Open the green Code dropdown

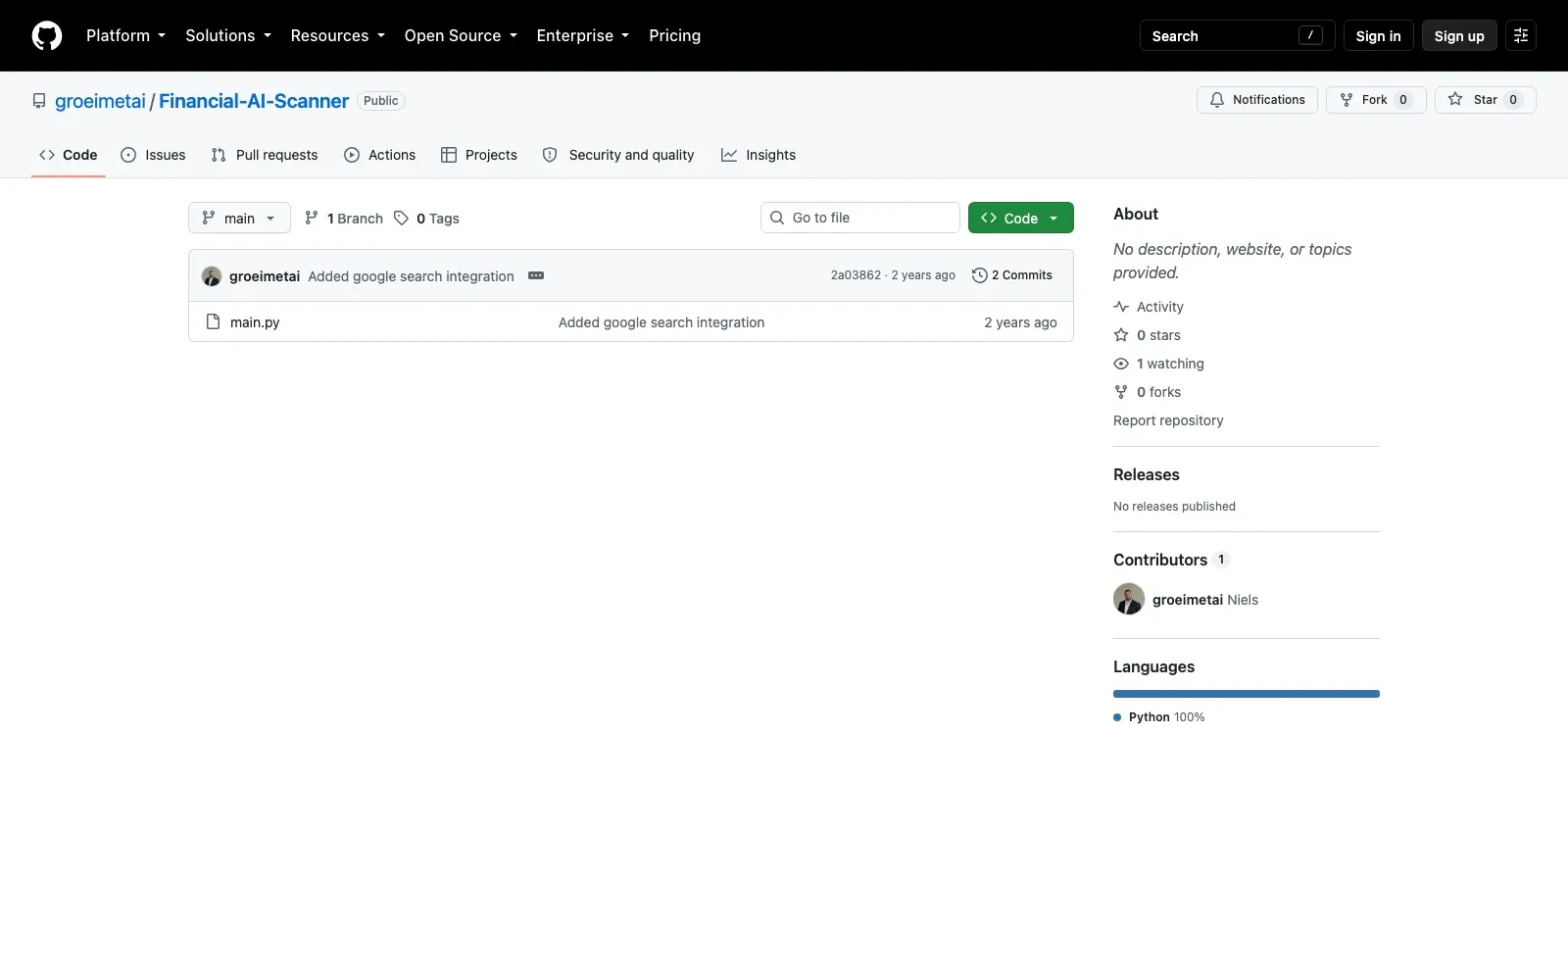point(1021,218)
